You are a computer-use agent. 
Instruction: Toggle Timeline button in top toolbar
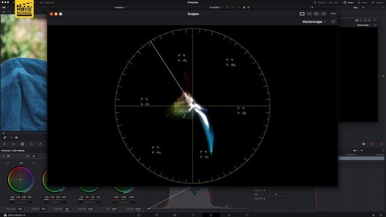coord(319,2)
